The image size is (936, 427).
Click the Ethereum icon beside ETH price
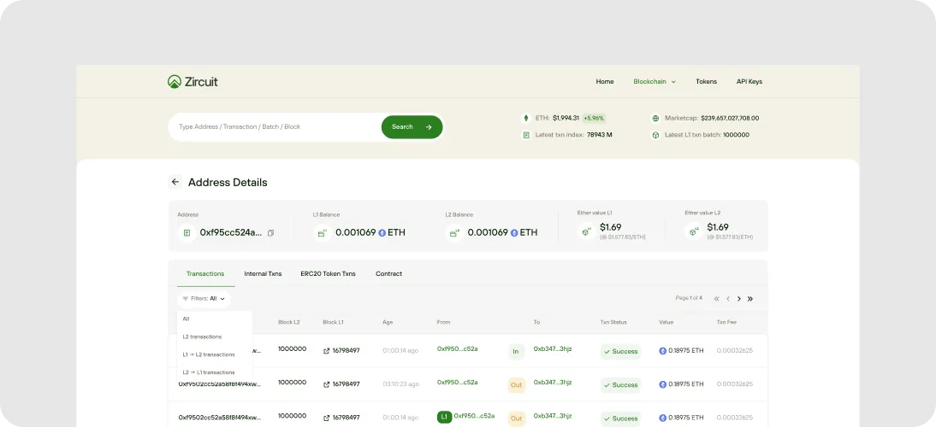pos(526,118)
